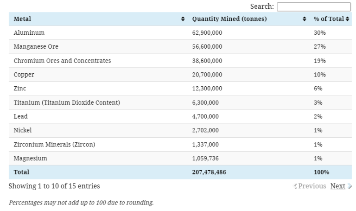Click the chevron icon after Next
Screen dimensions: 356x211
coord(350,186)
